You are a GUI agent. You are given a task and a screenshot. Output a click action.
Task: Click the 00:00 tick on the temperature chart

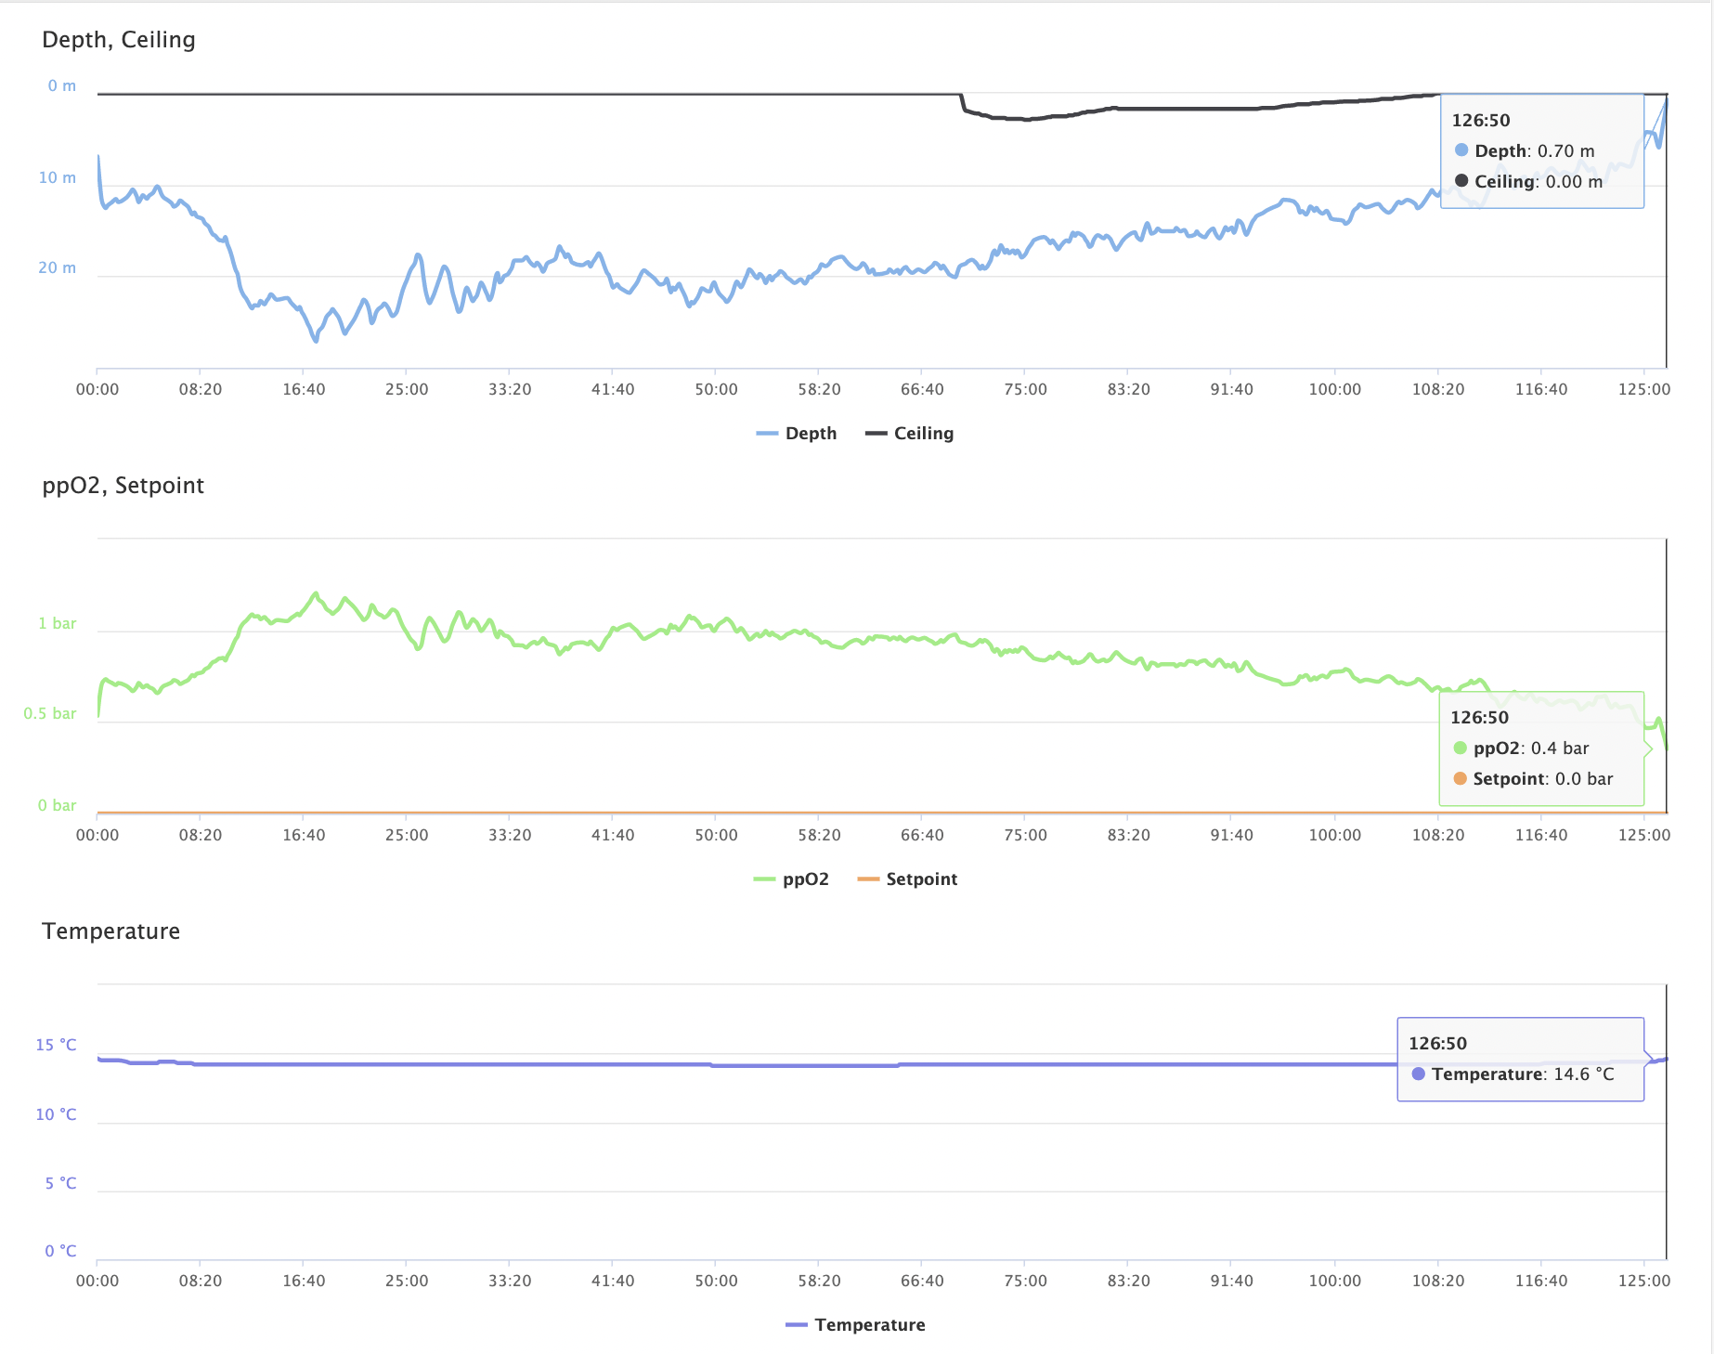97,1281
